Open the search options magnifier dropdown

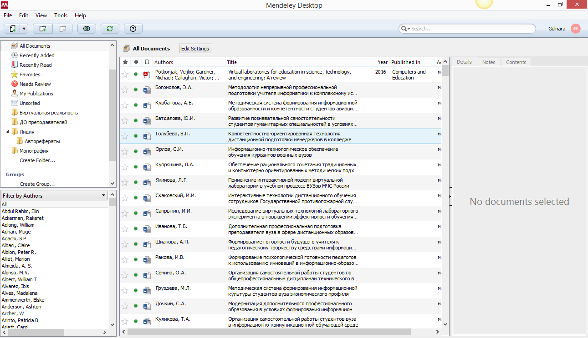point(405,29)
